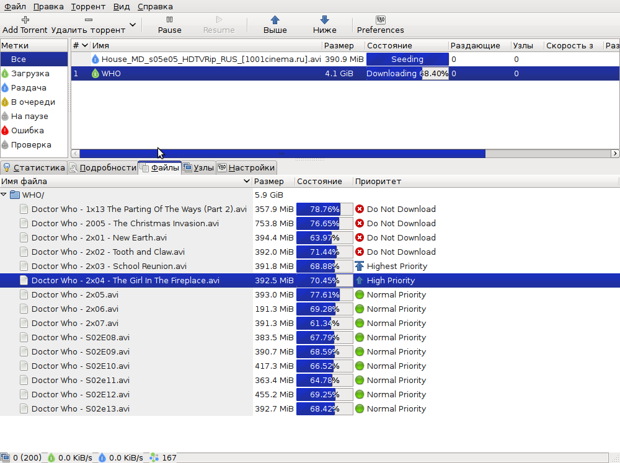
Task: Sort torrents by Раздающие column
Action: [x=480, y=45]
